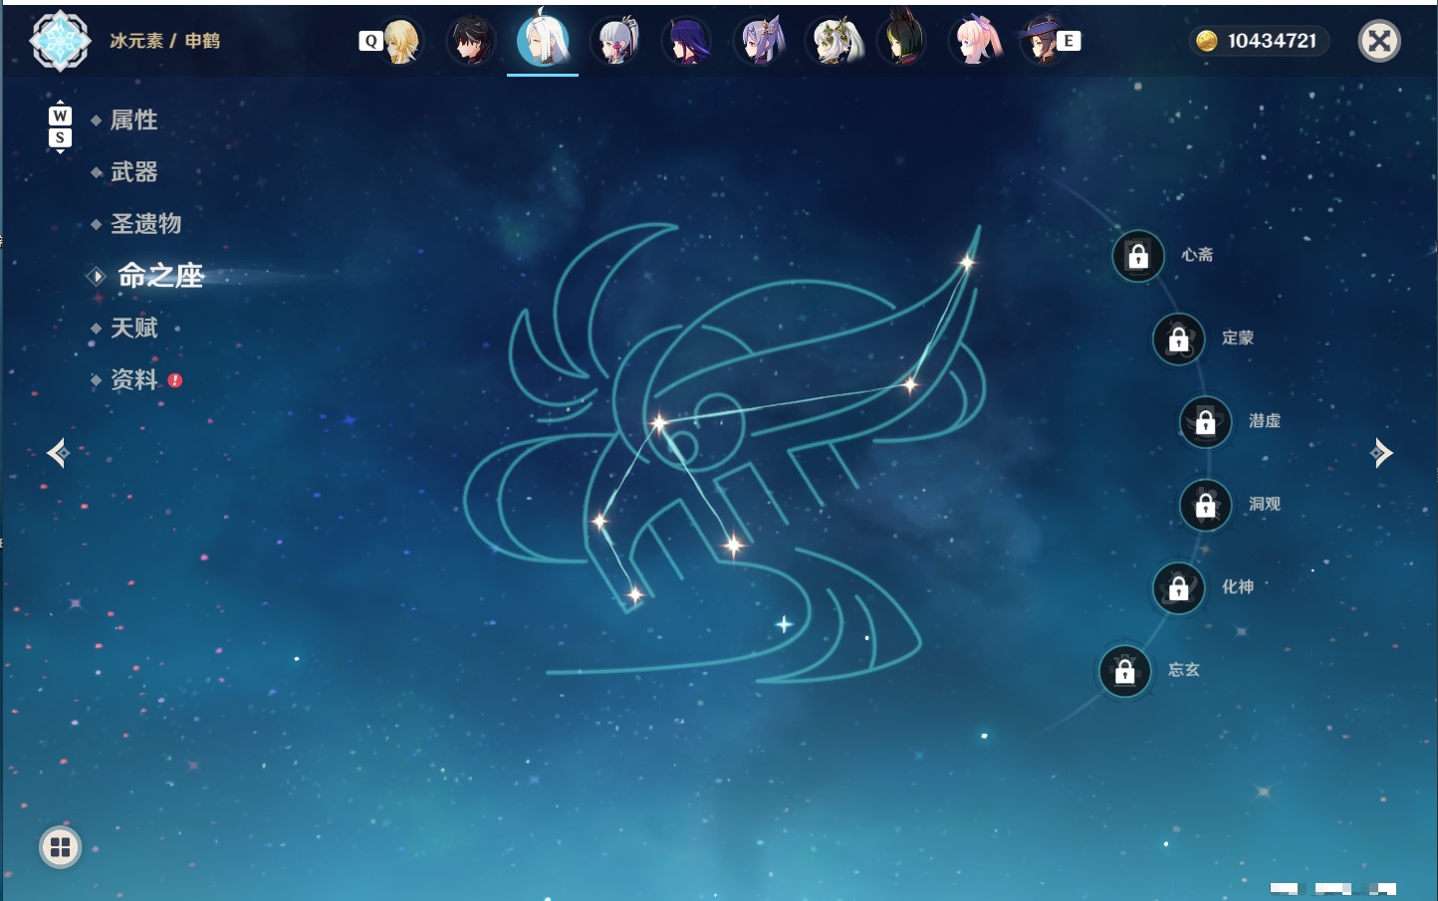The image size is (1438, 901).
Task: Click the 忘玄 constellation label
Action: [1184, 670]
